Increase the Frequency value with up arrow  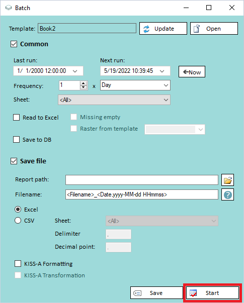click(x=84, y=83)
